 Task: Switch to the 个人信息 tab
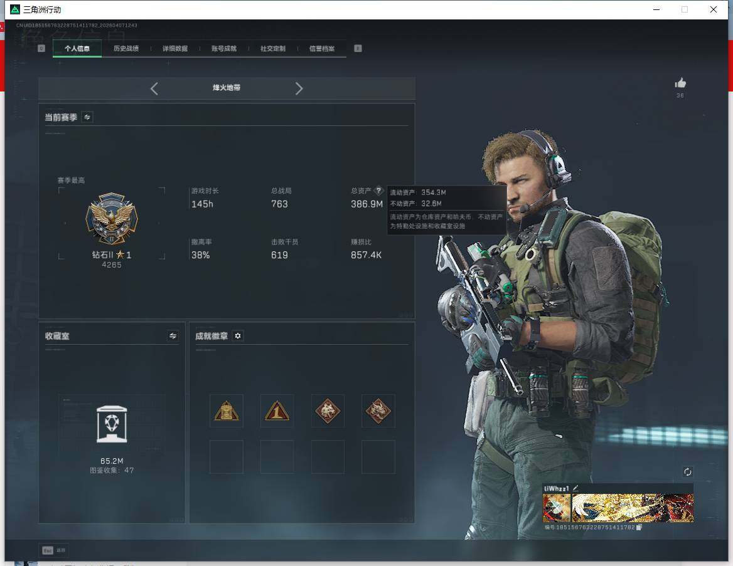pos(77,48)
